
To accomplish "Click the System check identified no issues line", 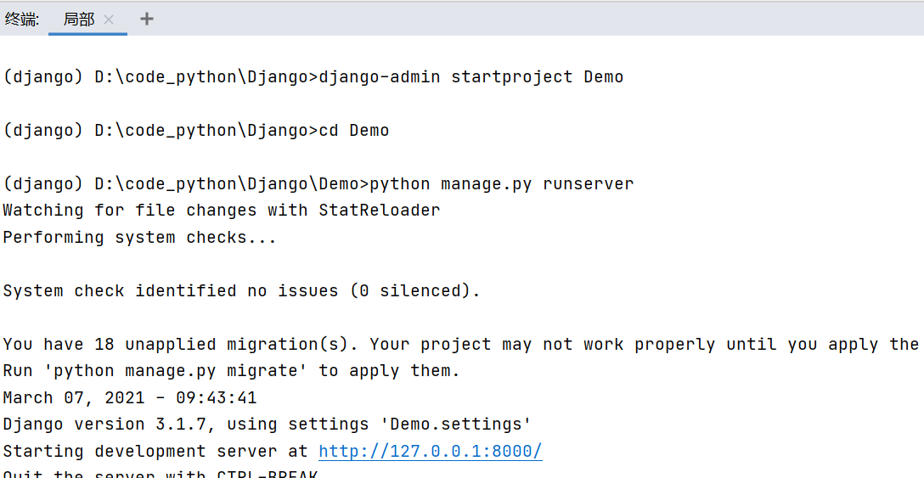I will point(241,291).
